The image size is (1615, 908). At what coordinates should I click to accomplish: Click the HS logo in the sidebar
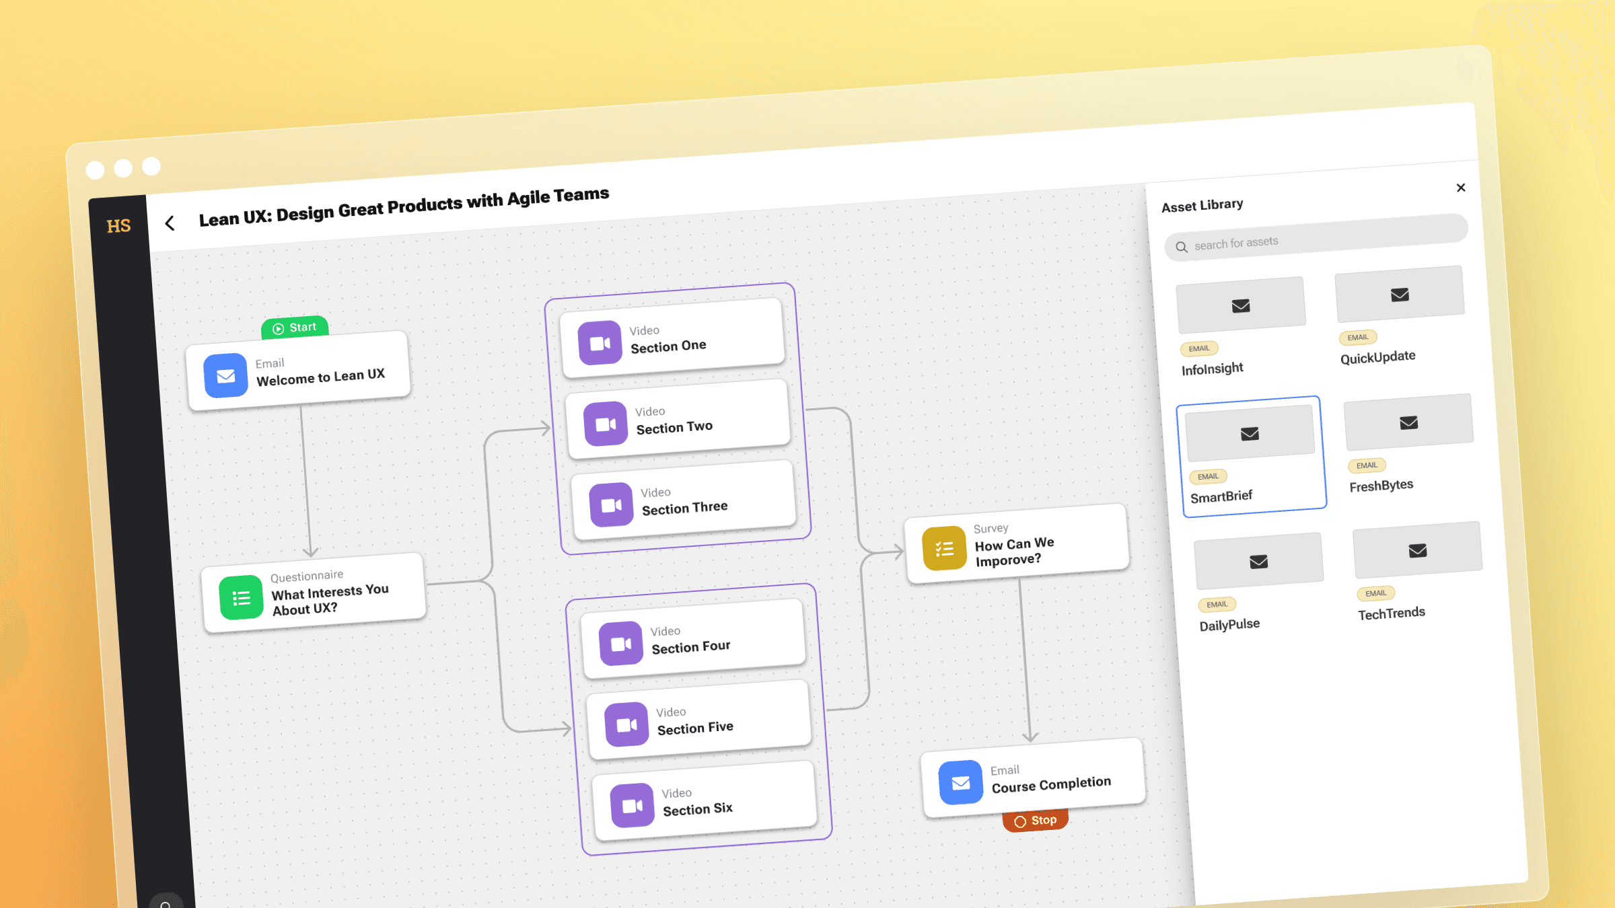(x=118, y=226)
